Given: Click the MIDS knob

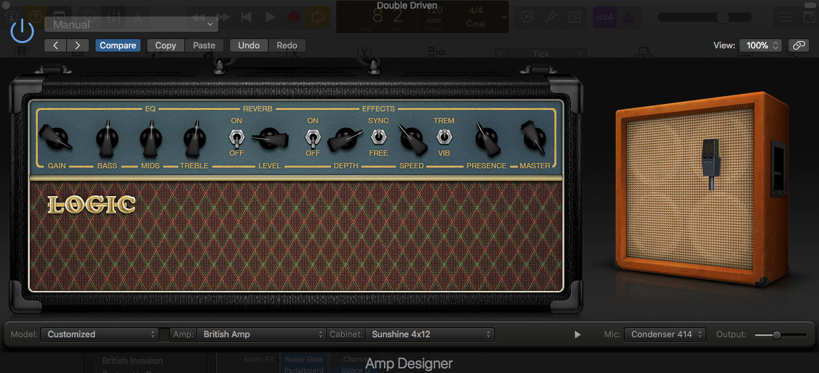Looking at the screenshot, I should tap(151, 138).
